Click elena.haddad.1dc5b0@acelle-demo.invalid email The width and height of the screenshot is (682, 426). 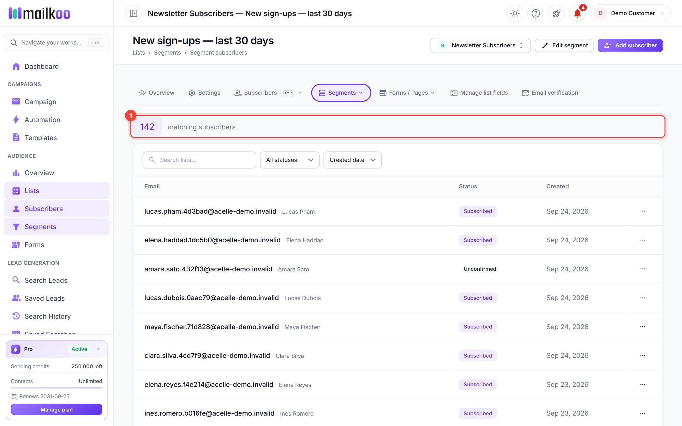[212, 240]
